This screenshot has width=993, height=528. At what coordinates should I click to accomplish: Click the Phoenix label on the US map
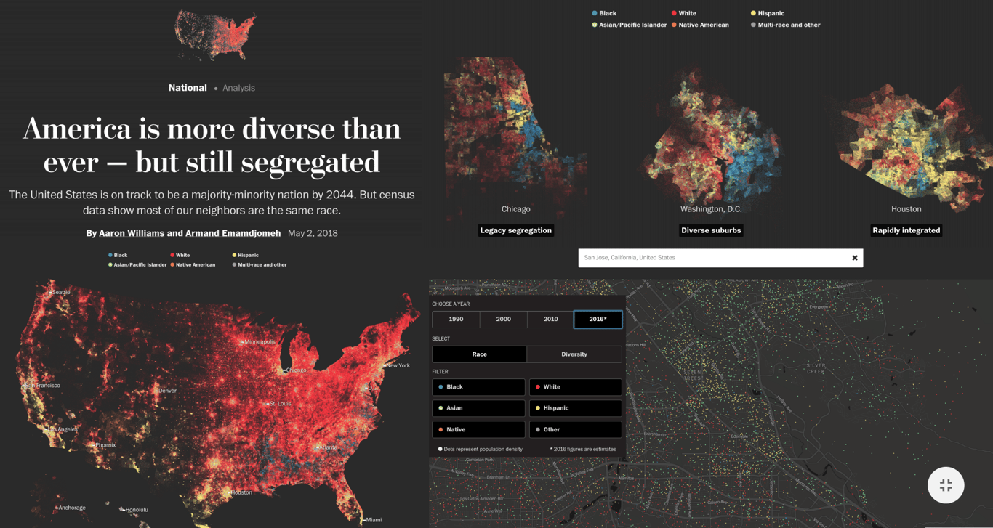coord(104,444)
